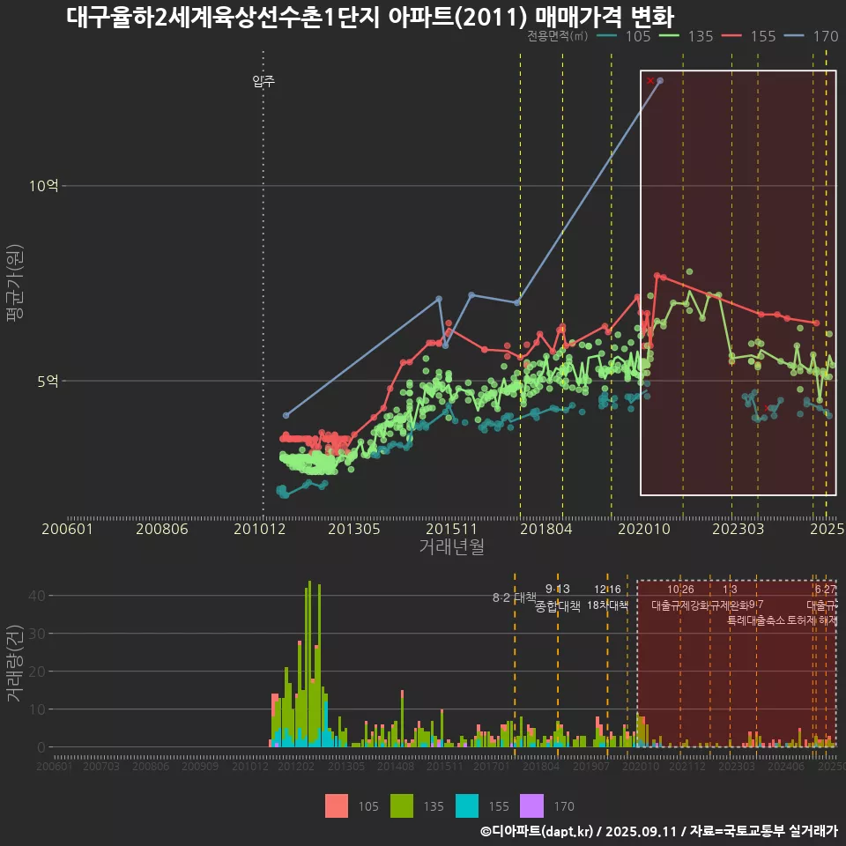
Task: Select the 105 line entry in top legend
Action: point(624,36)
